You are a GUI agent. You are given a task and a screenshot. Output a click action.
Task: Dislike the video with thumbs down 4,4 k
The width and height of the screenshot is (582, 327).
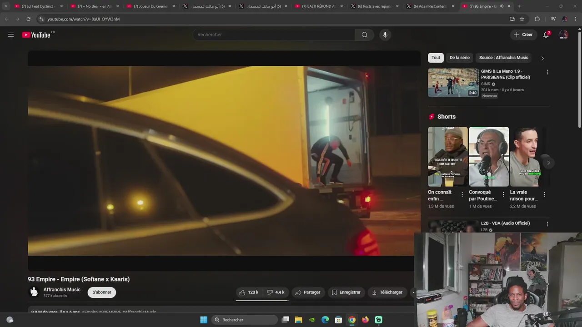tap(276, 292)
